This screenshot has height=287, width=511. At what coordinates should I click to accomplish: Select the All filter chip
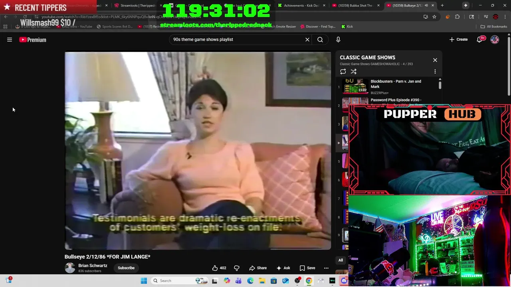tap(341, 260)
